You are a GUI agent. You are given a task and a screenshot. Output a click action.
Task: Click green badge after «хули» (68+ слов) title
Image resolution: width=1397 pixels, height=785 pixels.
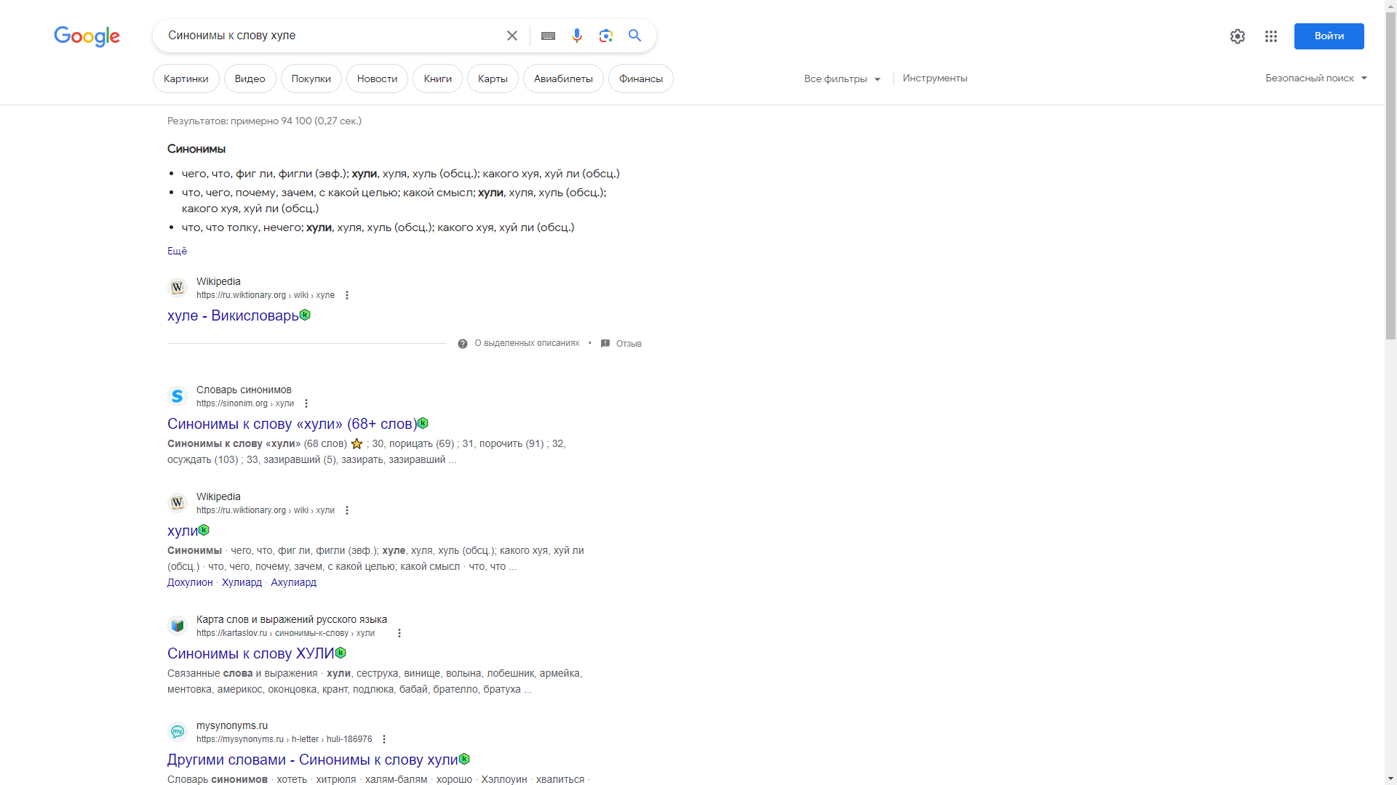(x=423, y=423)
